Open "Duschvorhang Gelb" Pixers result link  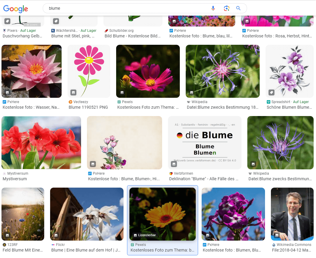coord(22,36)
